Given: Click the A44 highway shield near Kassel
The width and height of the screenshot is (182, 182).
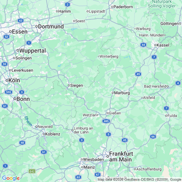Looking at the screenshot, I should point(143,45).
